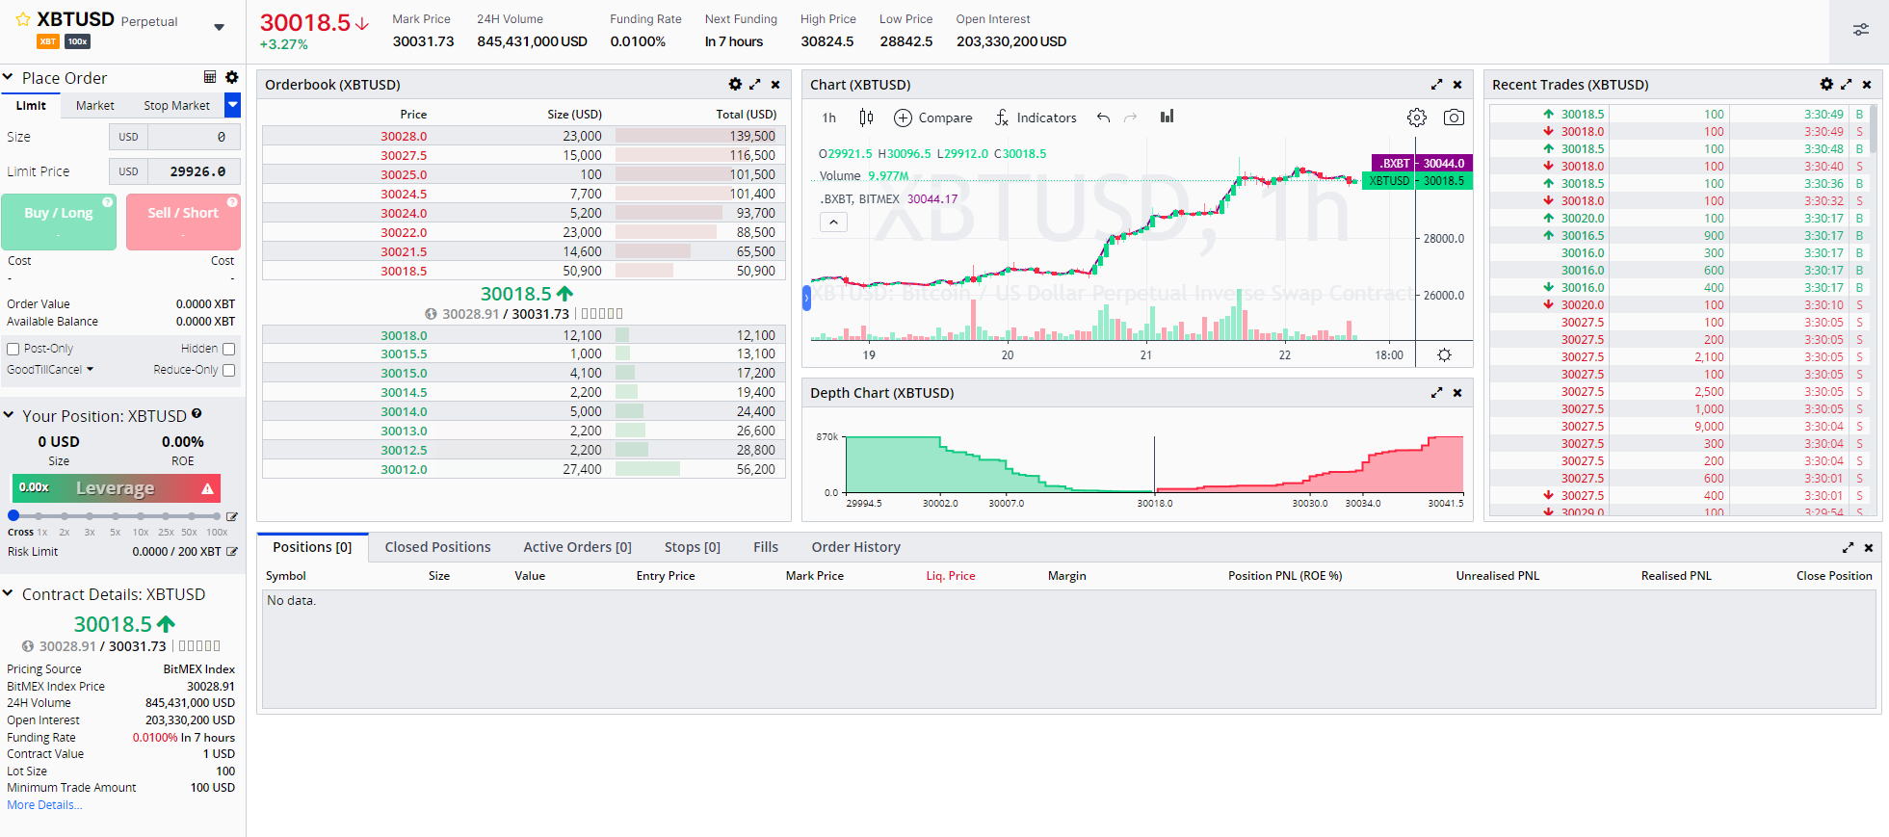Click the favorite star next to XBTUSD
The width and height of the screenshot is (1889, 837).
22,19
